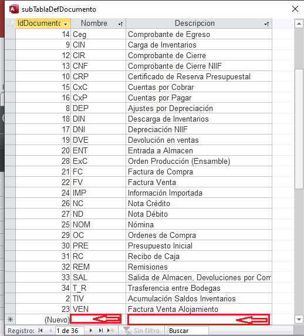Click the Sin filtro filter indicator
The width and height of the screenshot is (304, 336).
(141, 331)
